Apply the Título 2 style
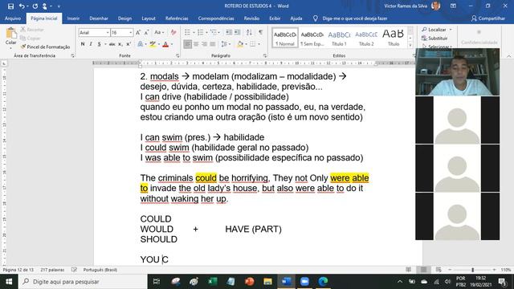Image resolution: width=514 pixels, height=289 pixels. 366,38
